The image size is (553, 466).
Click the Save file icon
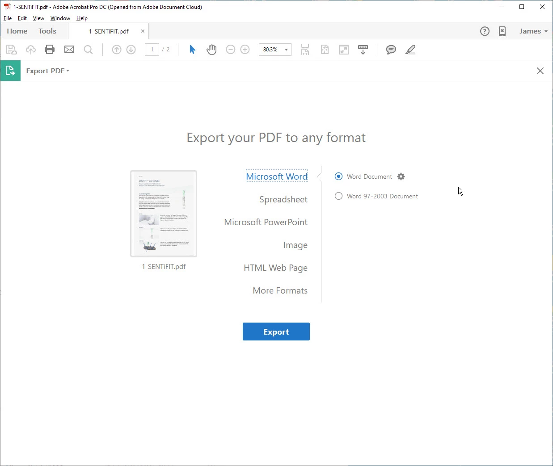(12, 50)
